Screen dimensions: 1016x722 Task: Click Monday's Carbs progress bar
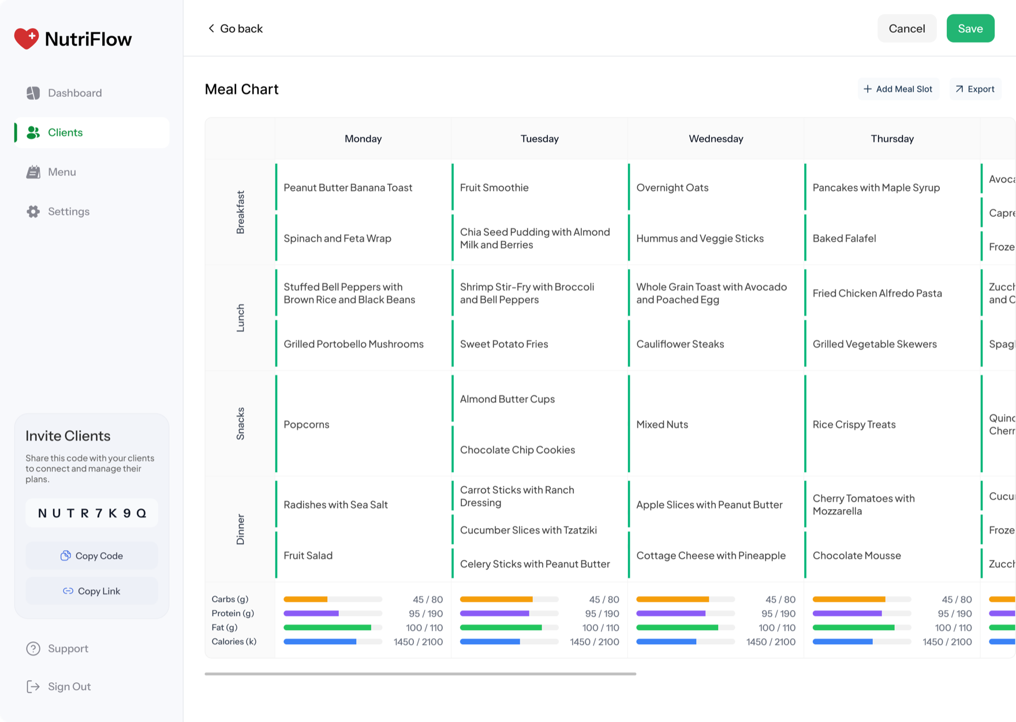(x=333, y=599)
